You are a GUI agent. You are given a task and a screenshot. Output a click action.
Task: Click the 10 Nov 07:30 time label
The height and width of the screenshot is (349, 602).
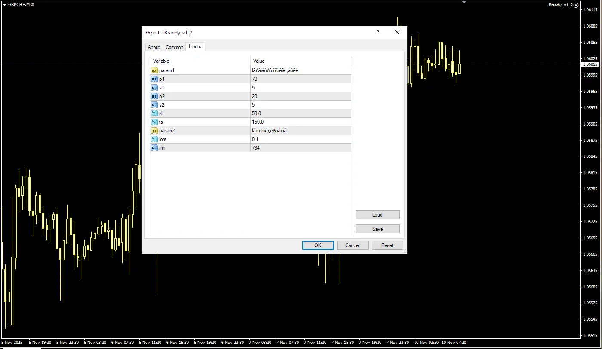pyautogui.click(x=454, y=343)
